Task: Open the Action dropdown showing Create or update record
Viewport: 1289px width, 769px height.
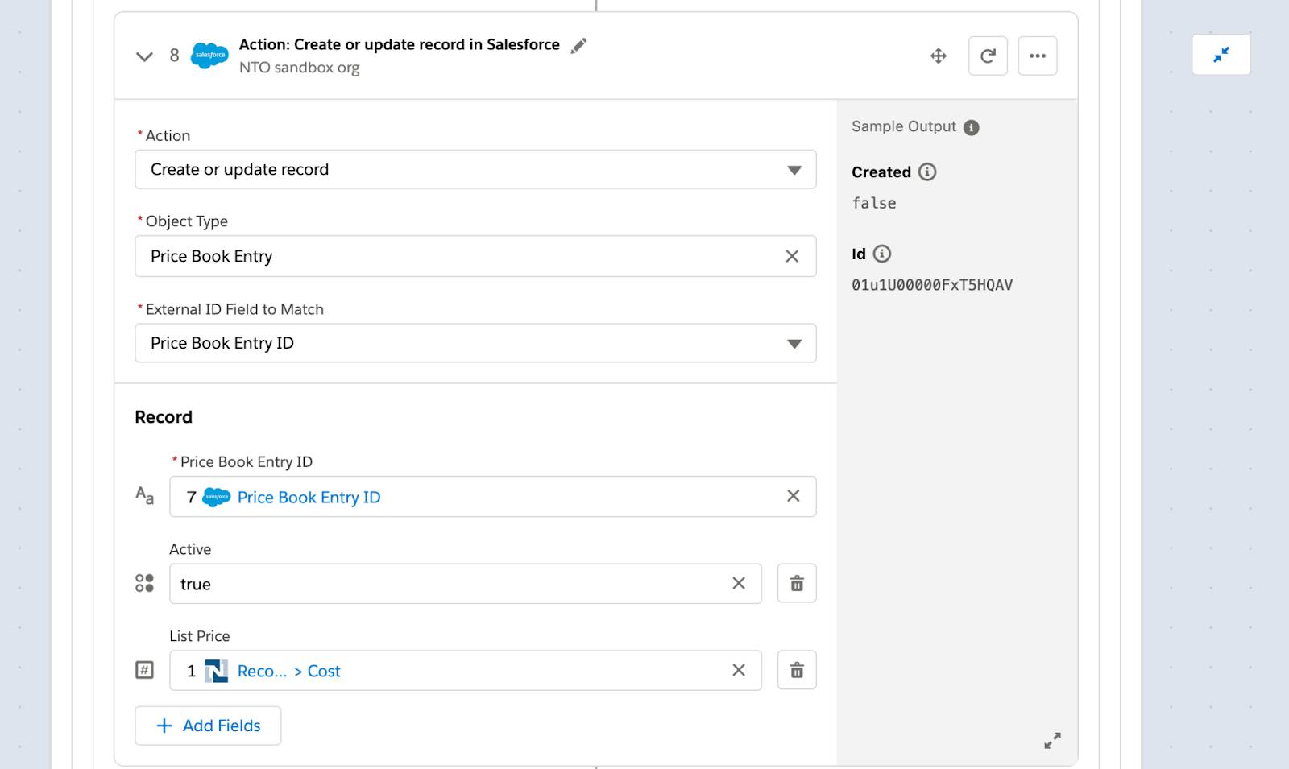Action: tap(475, 170)
